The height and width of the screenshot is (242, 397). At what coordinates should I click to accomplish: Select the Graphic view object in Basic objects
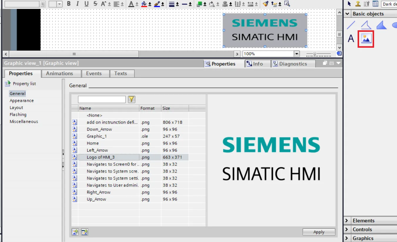point(366,39)
